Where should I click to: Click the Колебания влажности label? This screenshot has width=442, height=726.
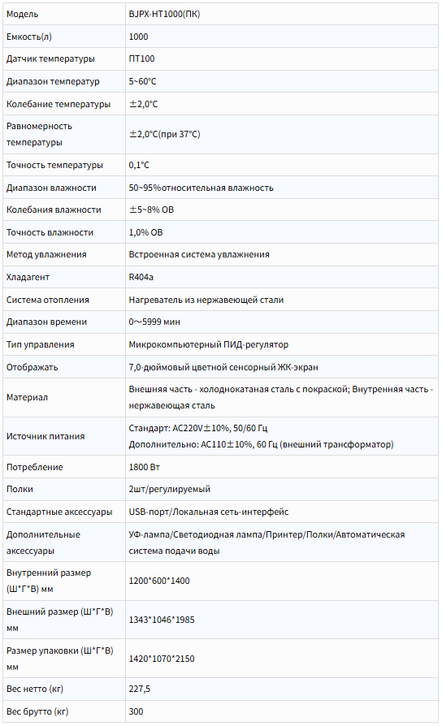click(54, 210)
